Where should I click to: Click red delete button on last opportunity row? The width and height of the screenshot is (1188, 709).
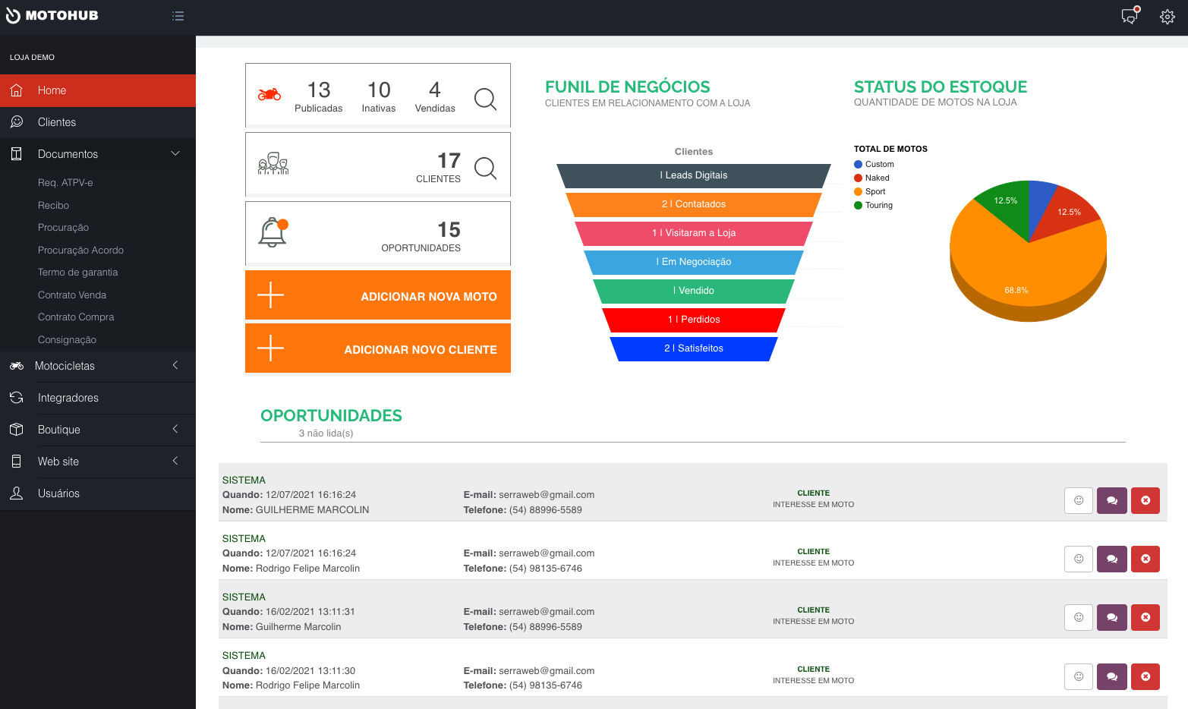coord(1145,676)
